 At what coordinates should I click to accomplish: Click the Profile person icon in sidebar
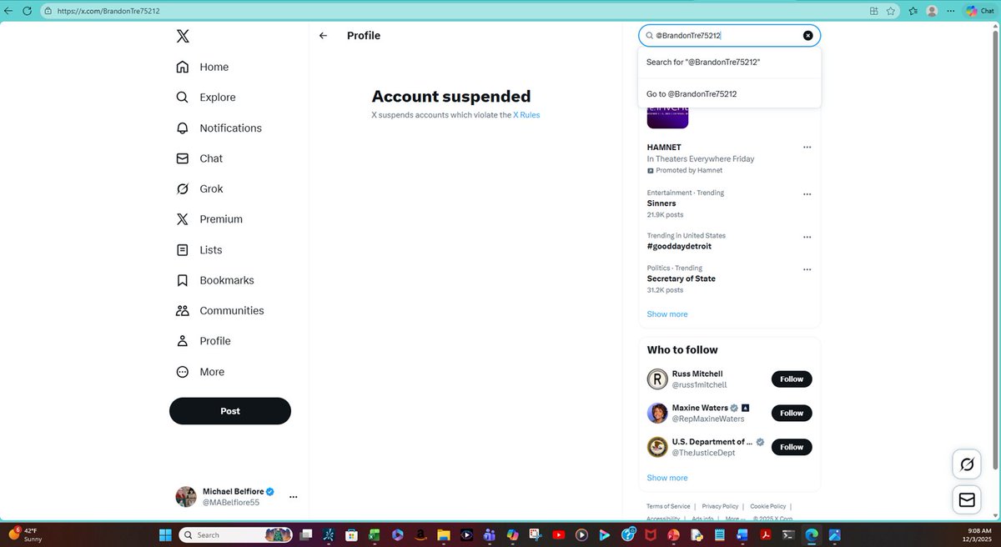click(x=183, y=341)
